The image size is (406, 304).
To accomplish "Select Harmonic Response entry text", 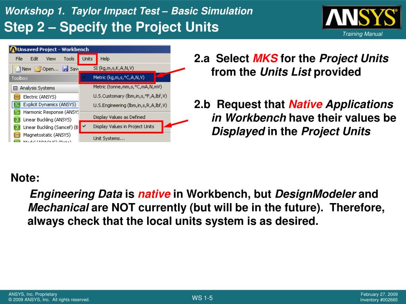I will pos(51,112).
